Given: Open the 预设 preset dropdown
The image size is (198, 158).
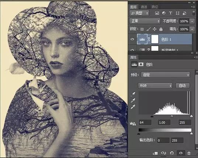Looking at the screenshot, I should tap(166, 75).
